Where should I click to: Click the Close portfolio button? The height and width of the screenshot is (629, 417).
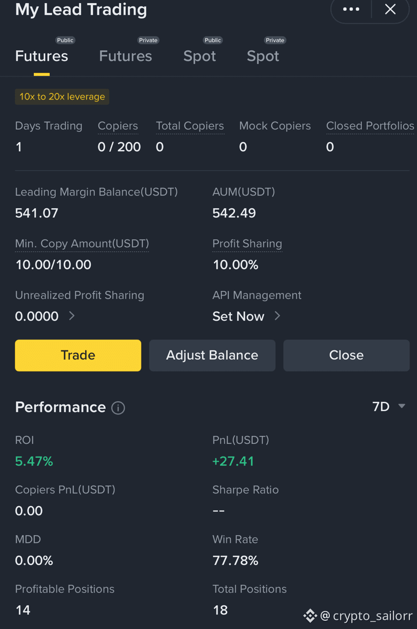pyautogui.click(x=346, y=355)
